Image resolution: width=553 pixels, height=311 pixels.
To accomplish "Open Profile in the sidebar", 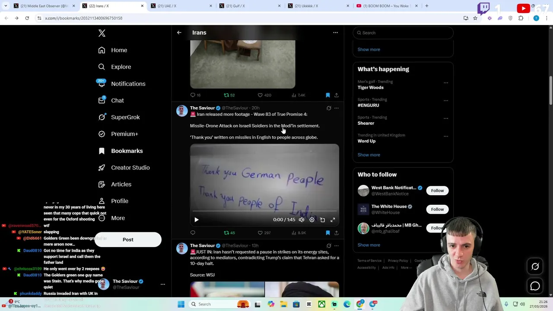I will 113,201.
